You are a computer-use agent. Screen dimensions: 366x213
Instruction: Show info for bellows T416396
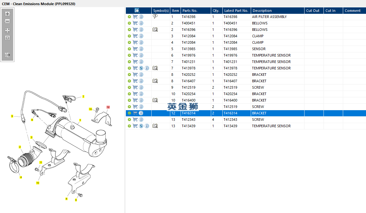141,30
